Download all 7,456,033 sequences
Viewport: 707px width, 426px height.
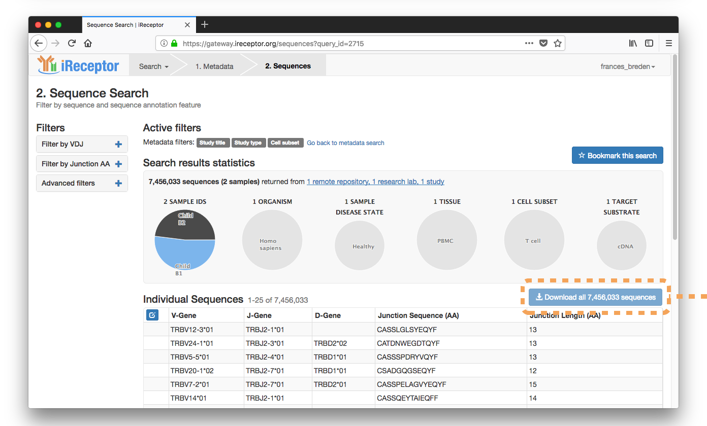point(595,297)
